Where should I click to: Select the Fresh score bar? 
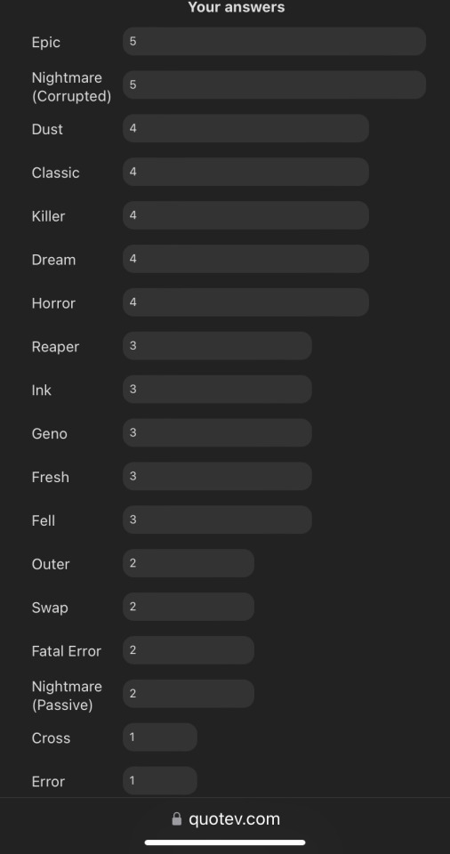pyautogui.click(x=217, y=476)
